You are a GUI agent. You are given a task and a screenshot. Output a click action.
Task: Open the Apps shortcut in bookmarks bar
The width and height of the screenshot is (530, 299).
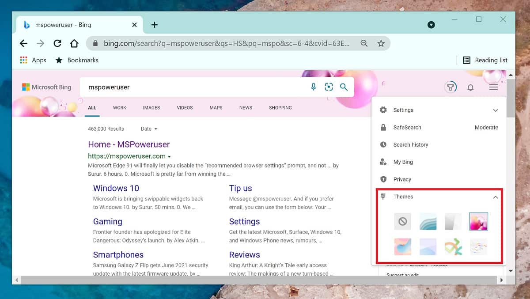click(x=33, y=60)
